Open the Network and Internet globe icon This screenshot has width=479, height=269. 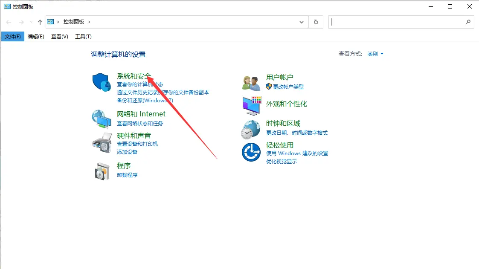point(102,119)
